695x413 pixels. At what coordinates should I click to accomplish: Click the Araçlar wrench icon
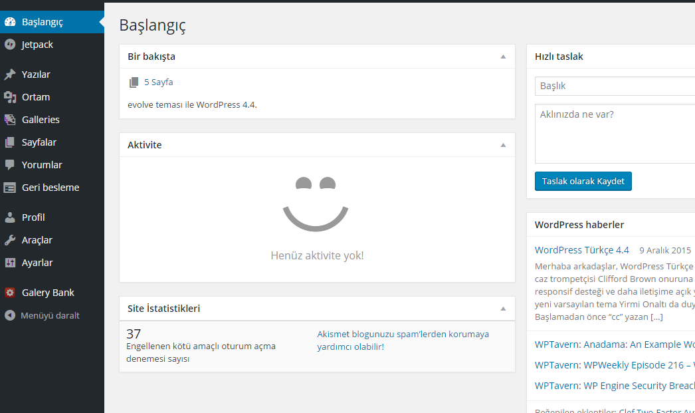tap(10, 240)
